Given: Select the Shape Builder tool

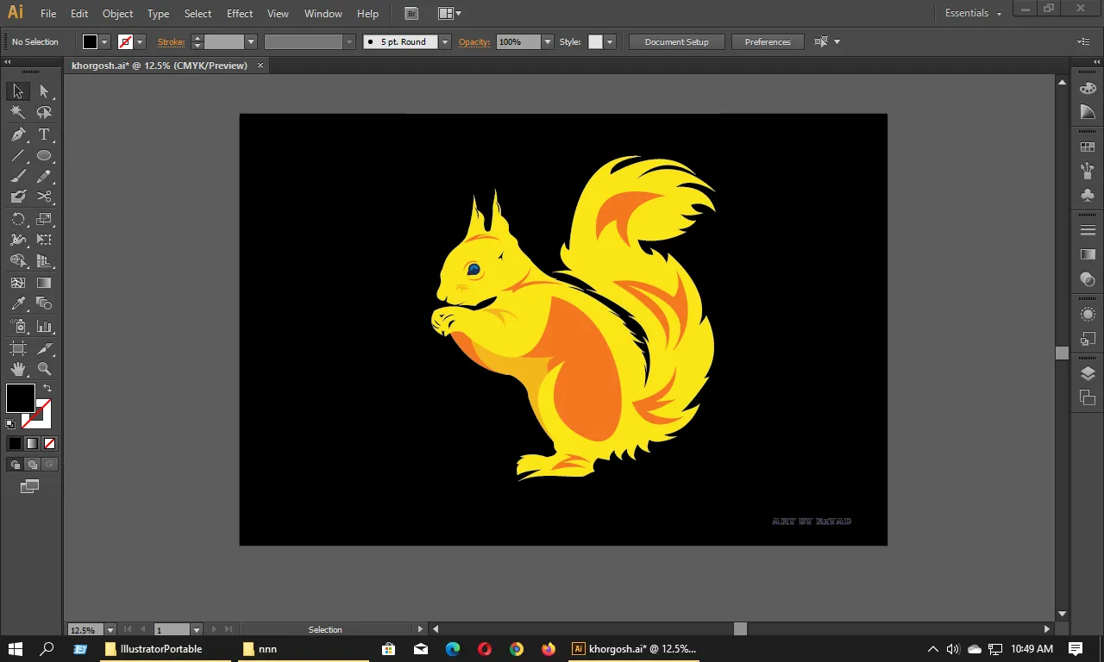Looking at the screenshot, I should pyautogui.click(x=17, y=261).
